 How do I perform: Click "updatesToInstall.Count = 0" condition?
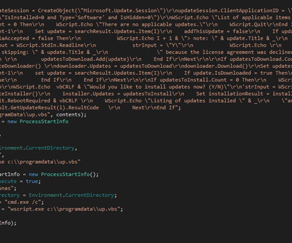[200, 80]
